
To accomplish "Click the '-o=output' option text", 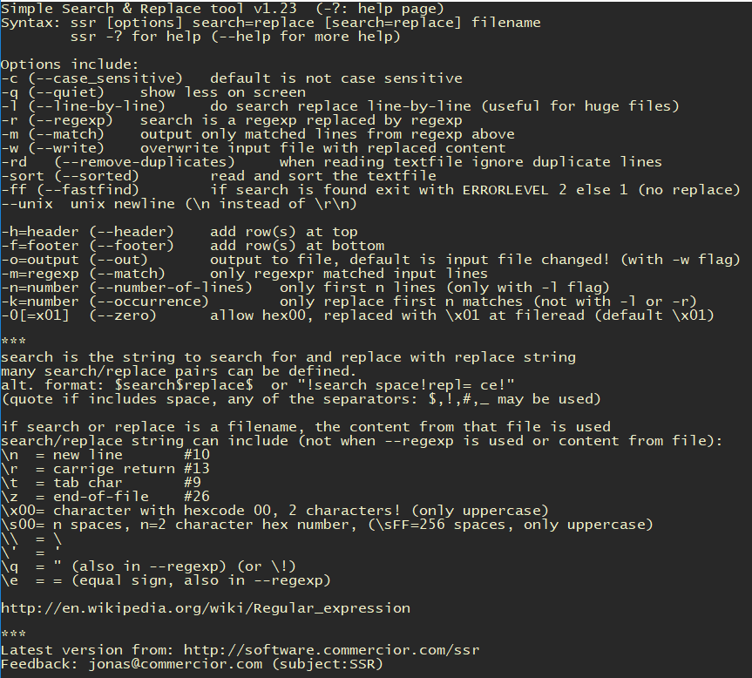I will pos(40,259).
